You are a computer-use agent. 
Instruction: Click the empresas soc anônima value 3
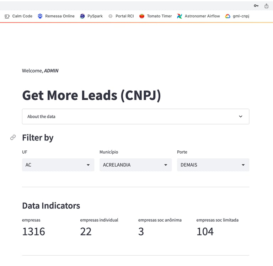pyautogui.click(x=141, y=232)
